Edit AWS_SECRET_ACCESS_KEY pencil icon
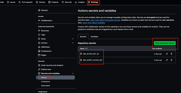This screenshot has width=181, height=93. point(167,60)
